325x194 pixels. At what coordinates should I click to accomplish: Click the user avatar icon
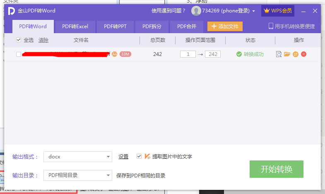point(196,11)
